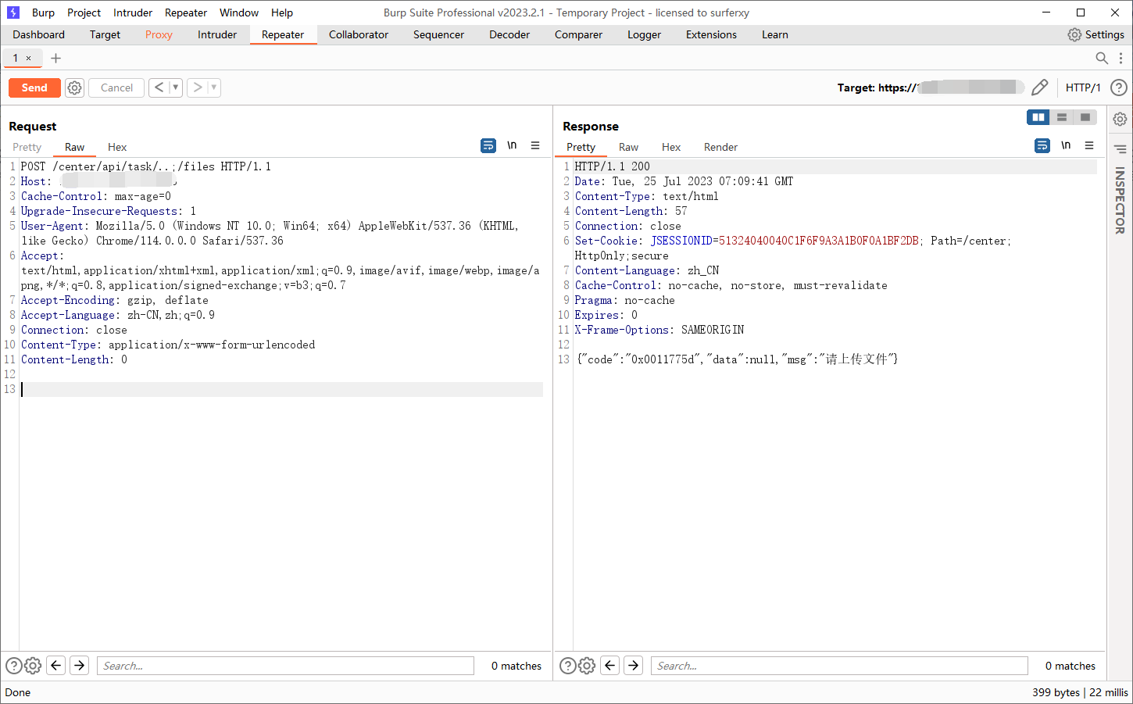Viewport: 1133px width, 704px height.
Task: Close Repeater tab 1
Action: pyautogui.click(x=29, y=58)
